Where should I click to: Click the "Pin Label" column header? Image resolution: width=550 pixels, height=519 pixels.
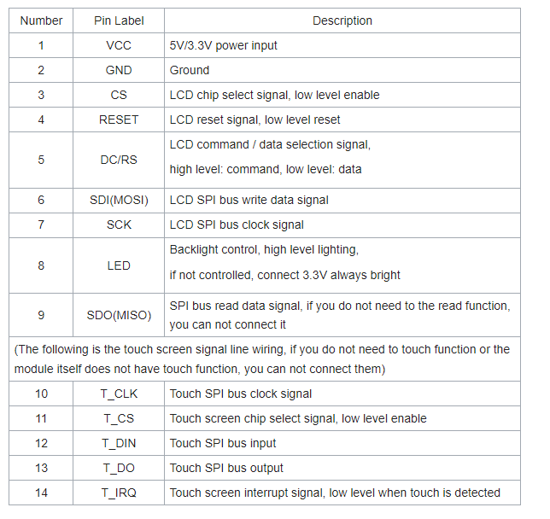(119, 20)
